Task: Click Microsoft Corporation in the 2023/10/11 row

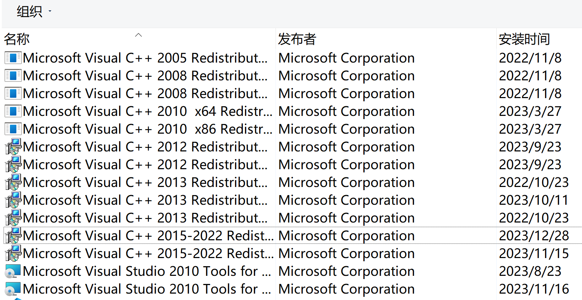Action: tap(347, 200)
